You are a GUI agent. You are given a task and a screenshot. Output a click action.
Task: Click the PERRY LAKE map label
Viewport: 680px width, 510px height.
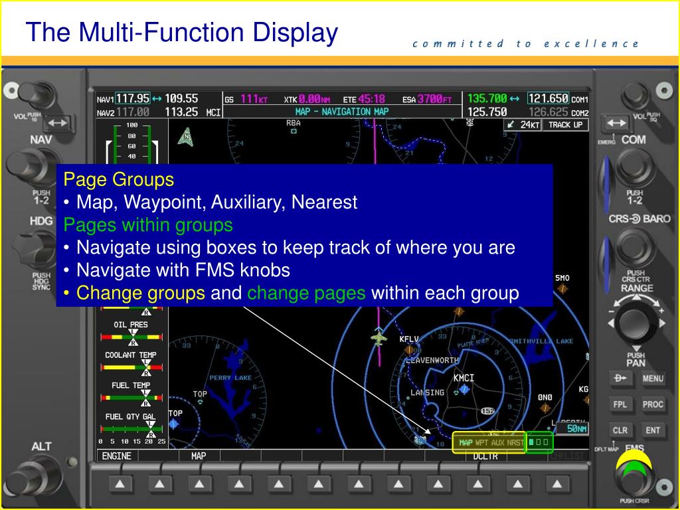point(230,378)
